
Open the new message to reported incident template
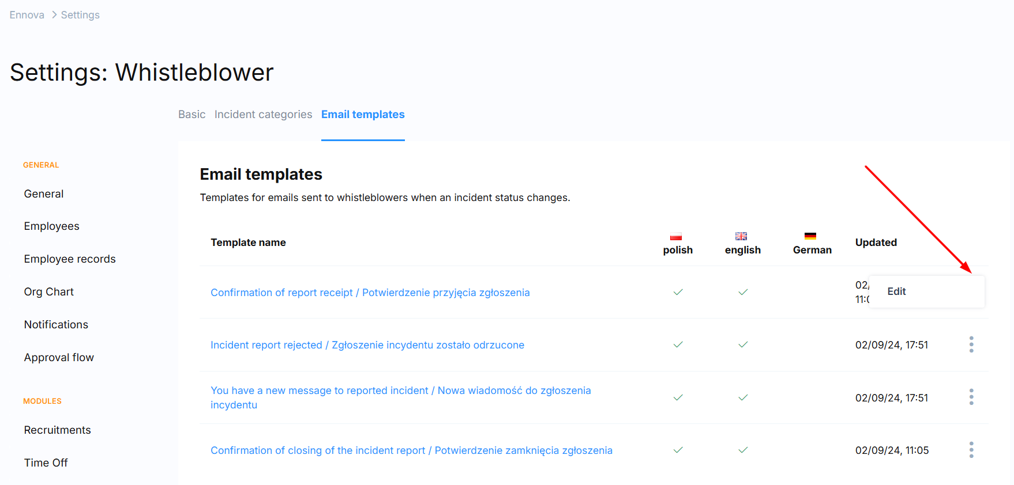(401, 397)
